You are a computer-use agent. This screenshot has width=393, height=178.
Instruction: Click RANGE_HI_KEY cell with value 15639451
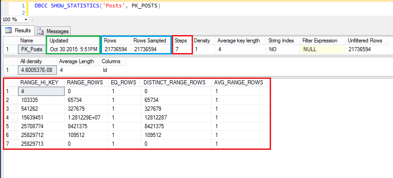pos(41,118)
